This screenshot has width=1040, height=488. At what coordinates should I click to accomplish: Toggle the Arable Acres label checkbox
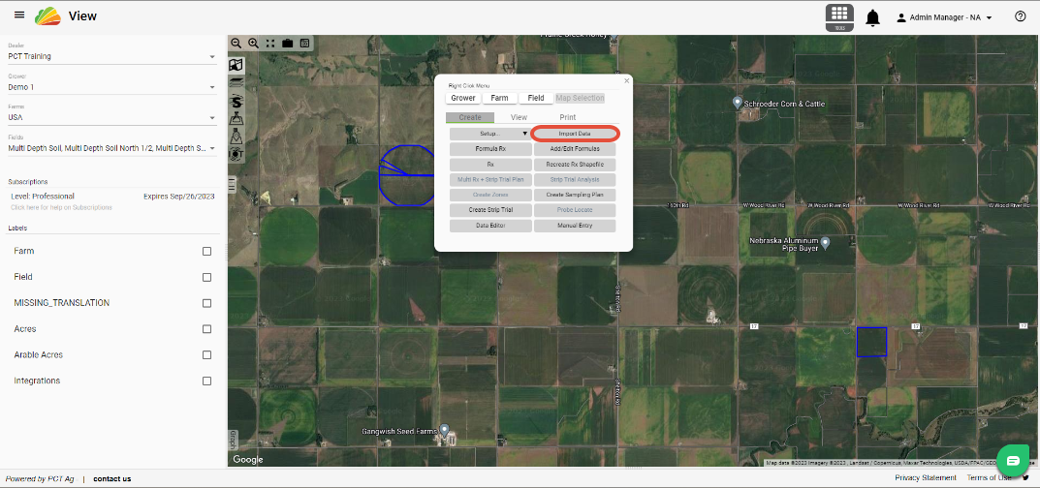(x=207, y=355)
